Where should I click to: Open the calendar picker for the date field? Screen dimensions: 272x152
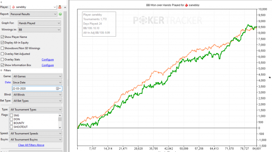tap(58, 89)
